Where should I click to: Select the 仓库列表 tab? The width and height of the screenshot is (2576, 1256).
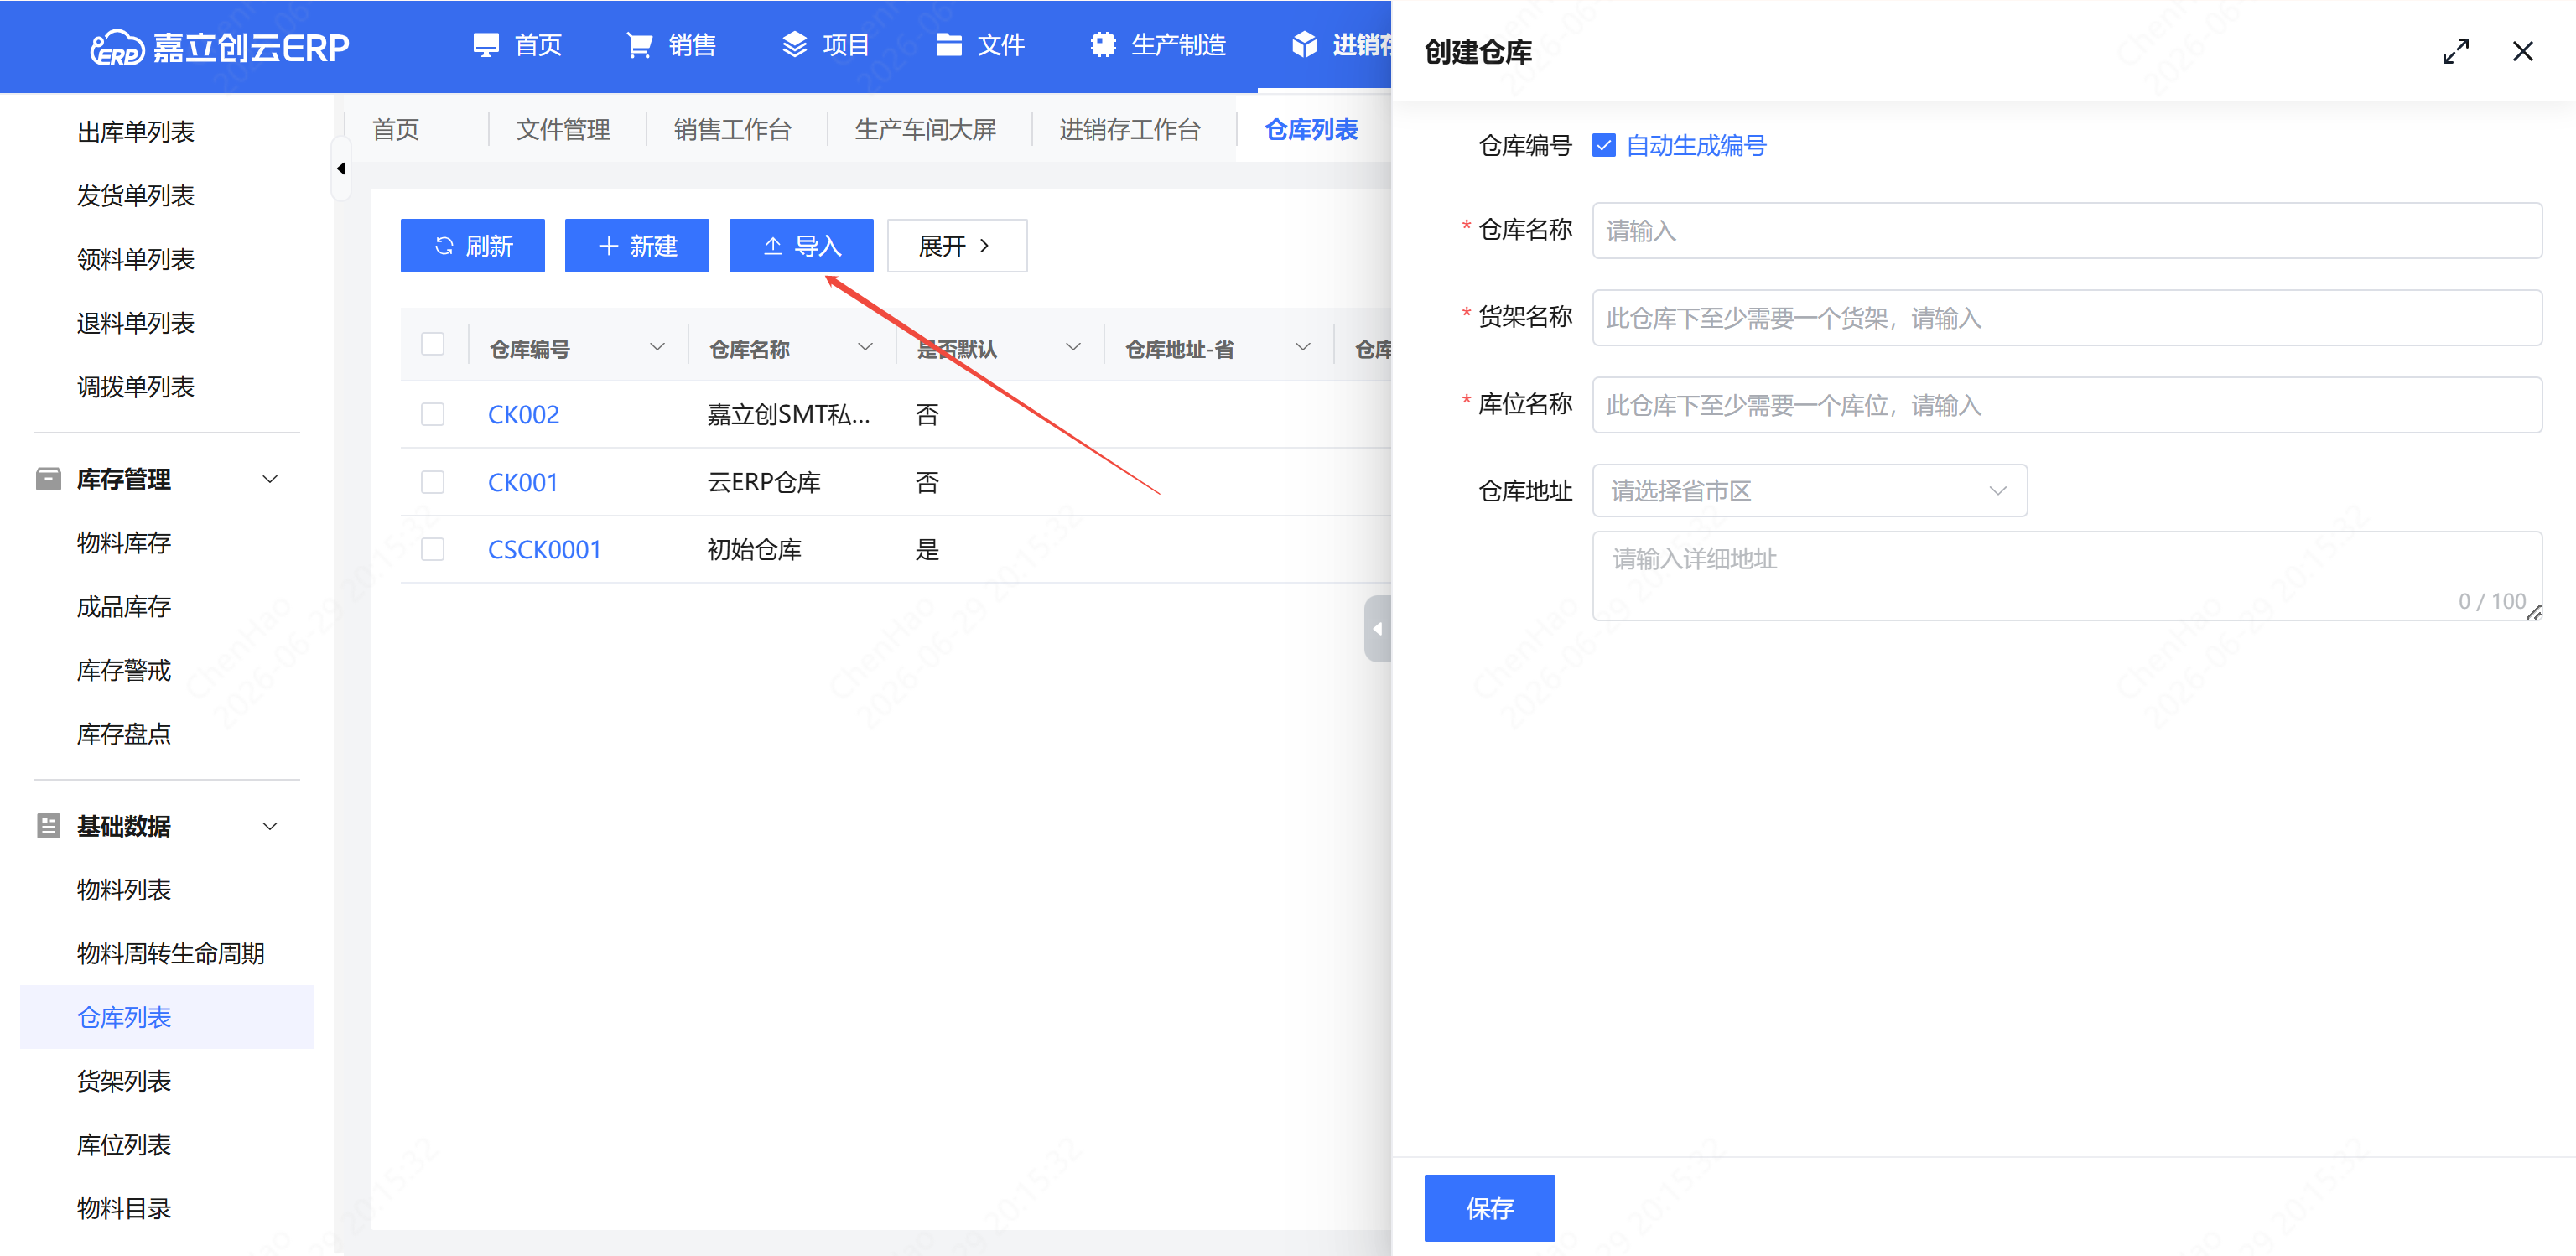pyautogui.click(x=1311, y=130)
